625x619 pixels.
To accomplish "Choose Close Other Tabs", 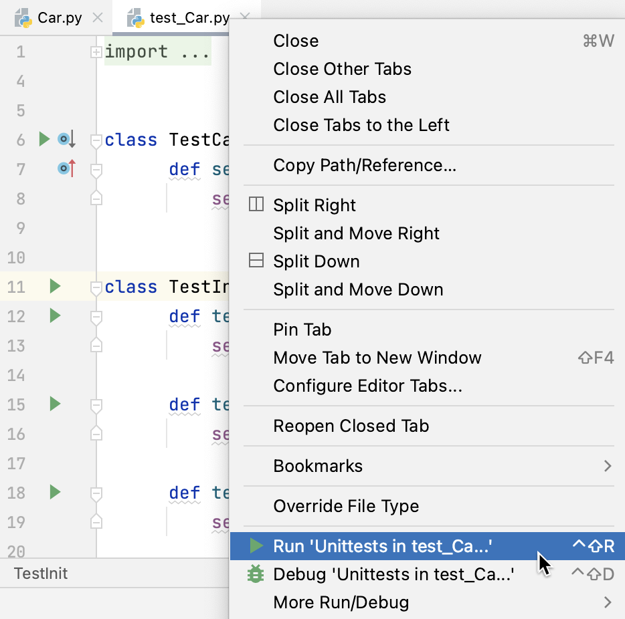I will point(342,69).
